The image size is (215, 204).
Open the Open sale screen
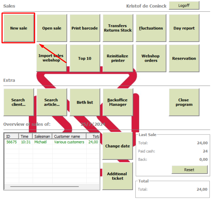pos(52,28)
